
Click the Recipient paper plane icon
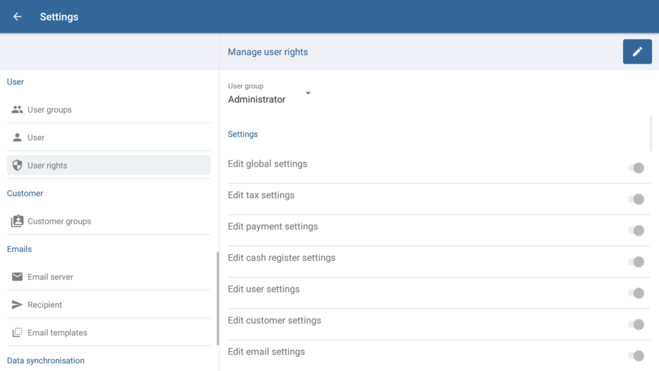pos(17,305)
